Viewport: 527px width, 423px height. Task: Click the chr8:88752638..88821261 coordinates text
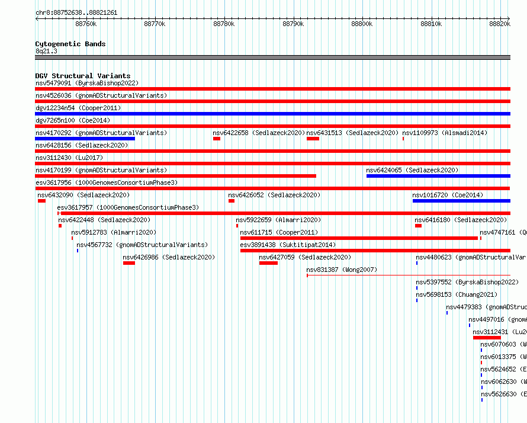[x=76, y=13]
